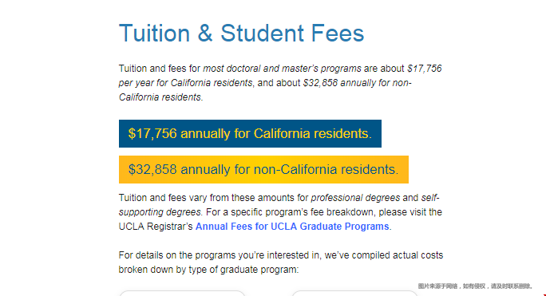
Task: Open the left rounded card at page bottom
Action: point(182,294)
